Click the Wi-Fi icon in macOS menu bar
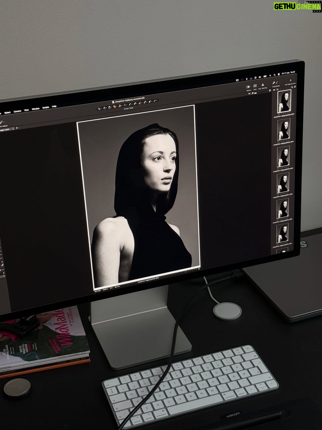 (270, 75)
